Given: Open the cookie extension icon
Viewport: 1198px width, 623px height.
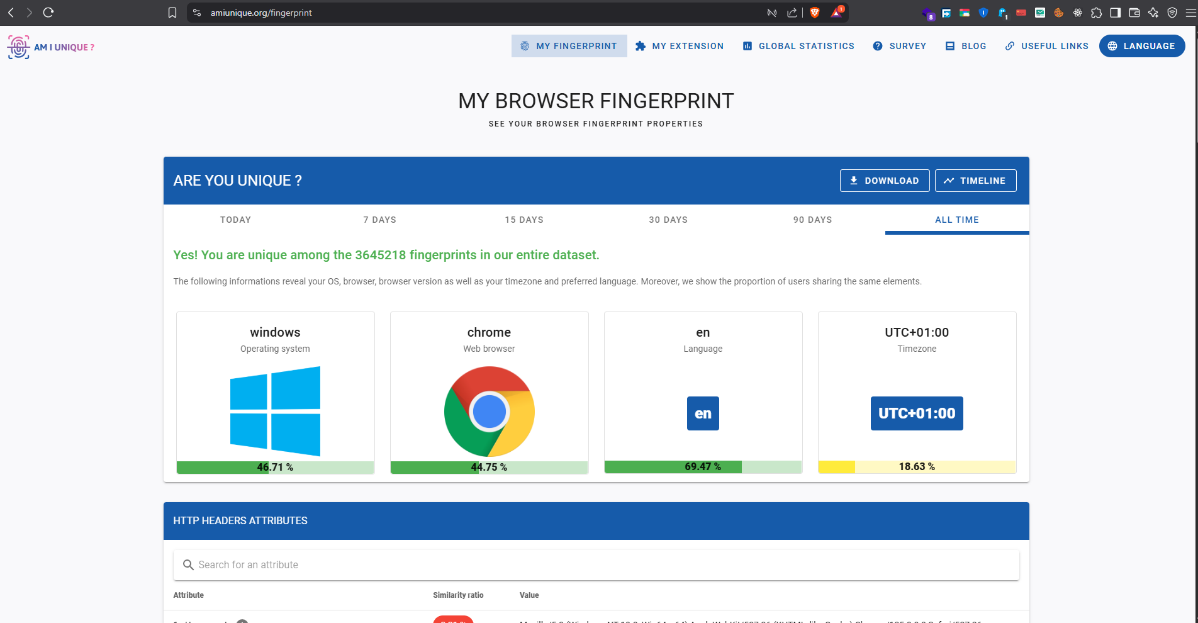Looking at the screenshot, I should click(x=1059, y=13).
